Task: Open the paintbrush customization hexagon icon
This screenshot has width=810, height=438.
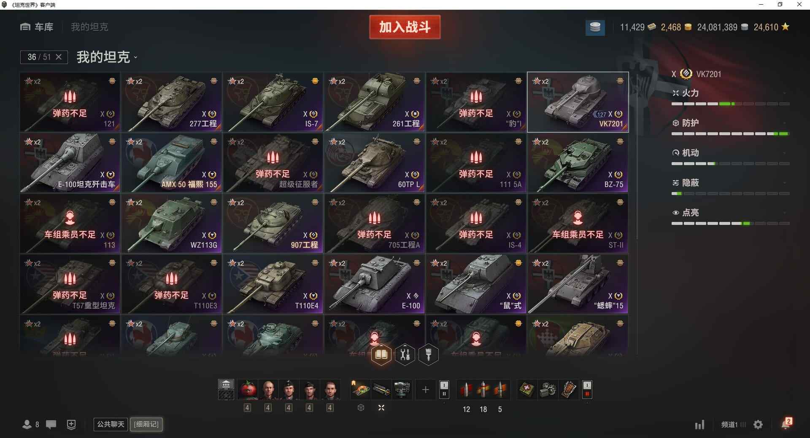Action: [x=429, y=355]
